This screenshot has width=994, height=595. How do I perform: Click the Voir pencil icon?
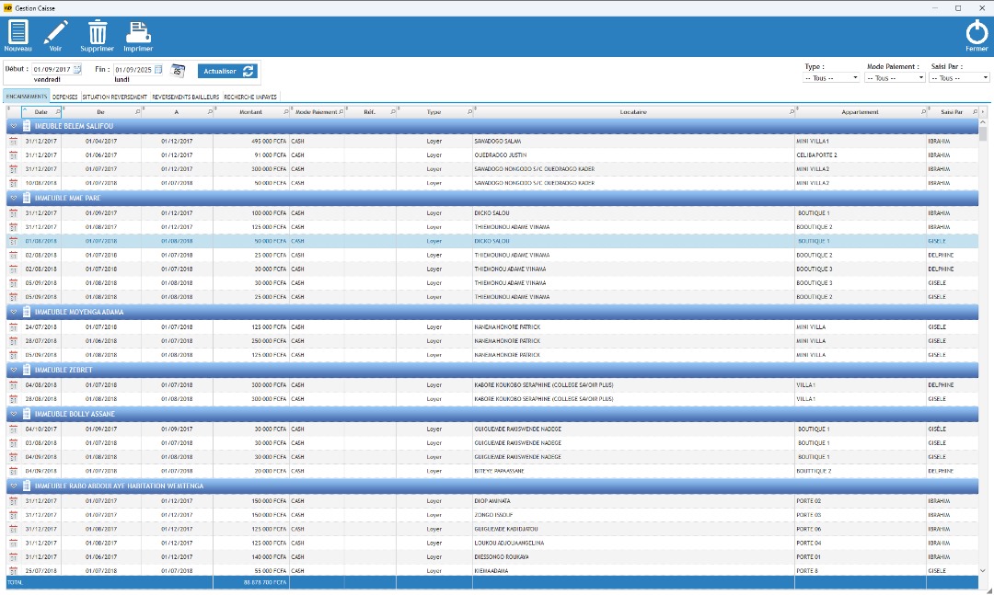[56, 33]
